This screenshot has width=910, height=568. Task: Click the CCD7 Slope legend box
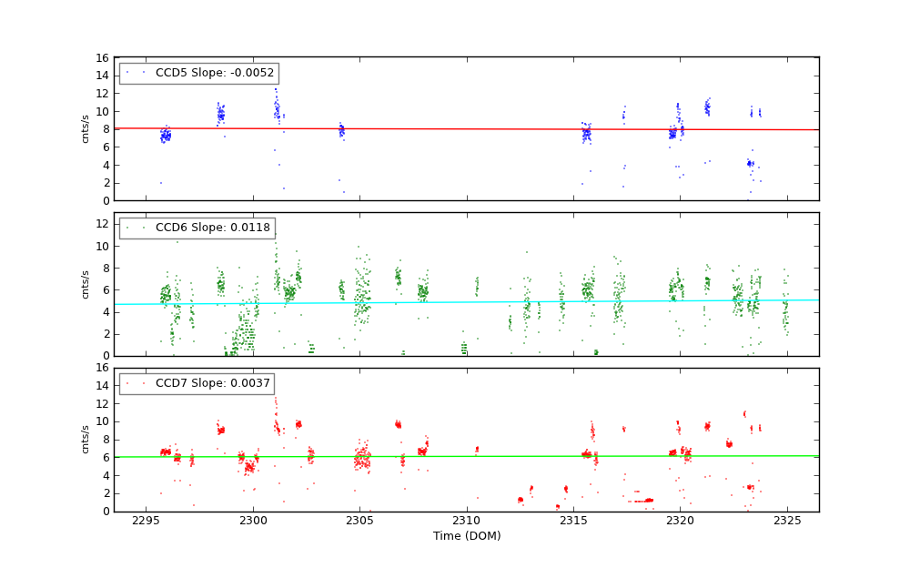point(197,383)
